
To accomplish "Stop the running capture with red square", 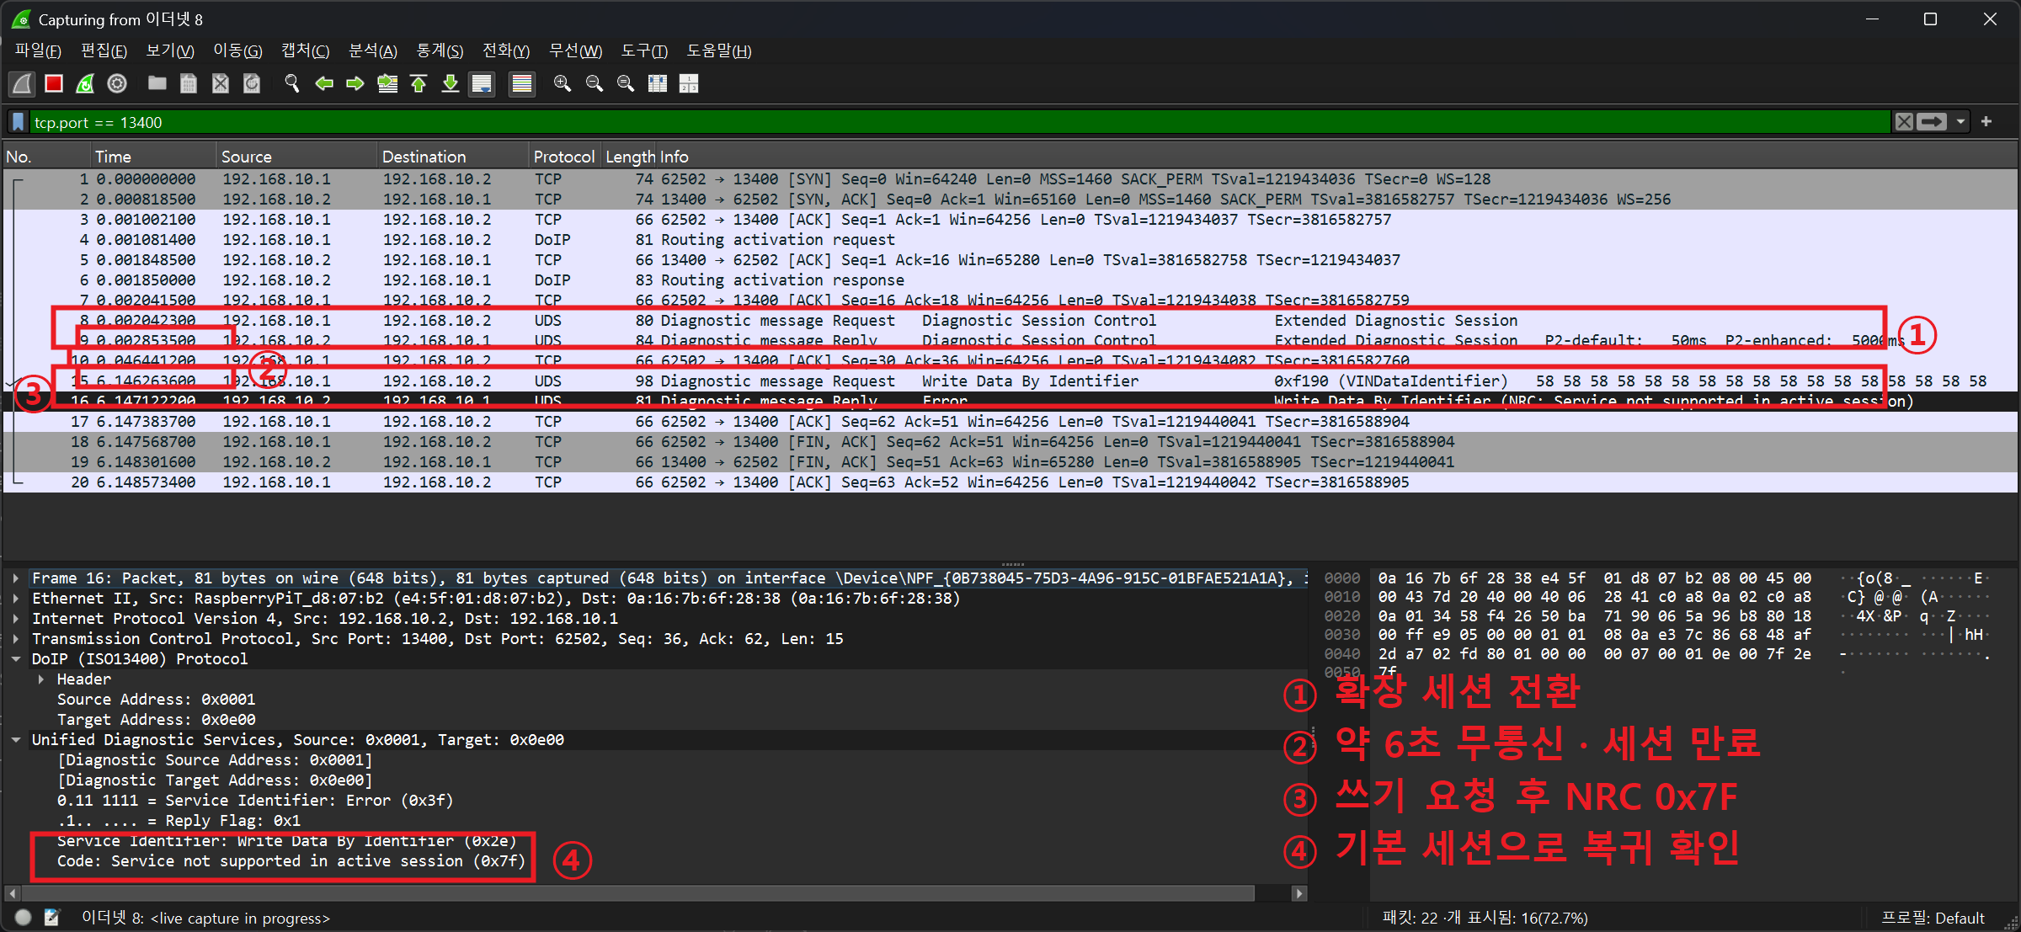I will coord(54,83).
